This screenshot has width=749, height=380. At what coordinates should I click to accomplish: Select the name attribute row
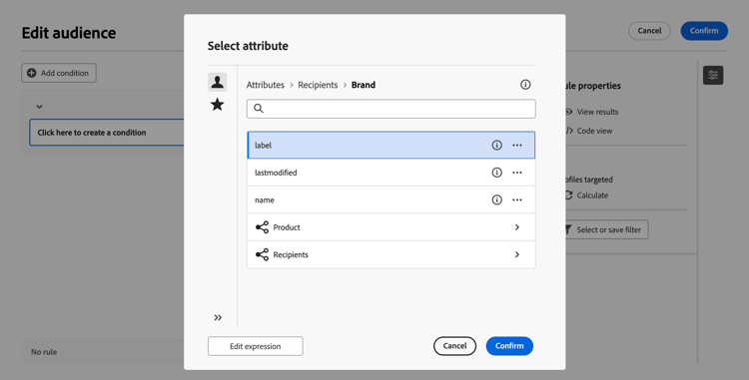click(x=390, y=199)
